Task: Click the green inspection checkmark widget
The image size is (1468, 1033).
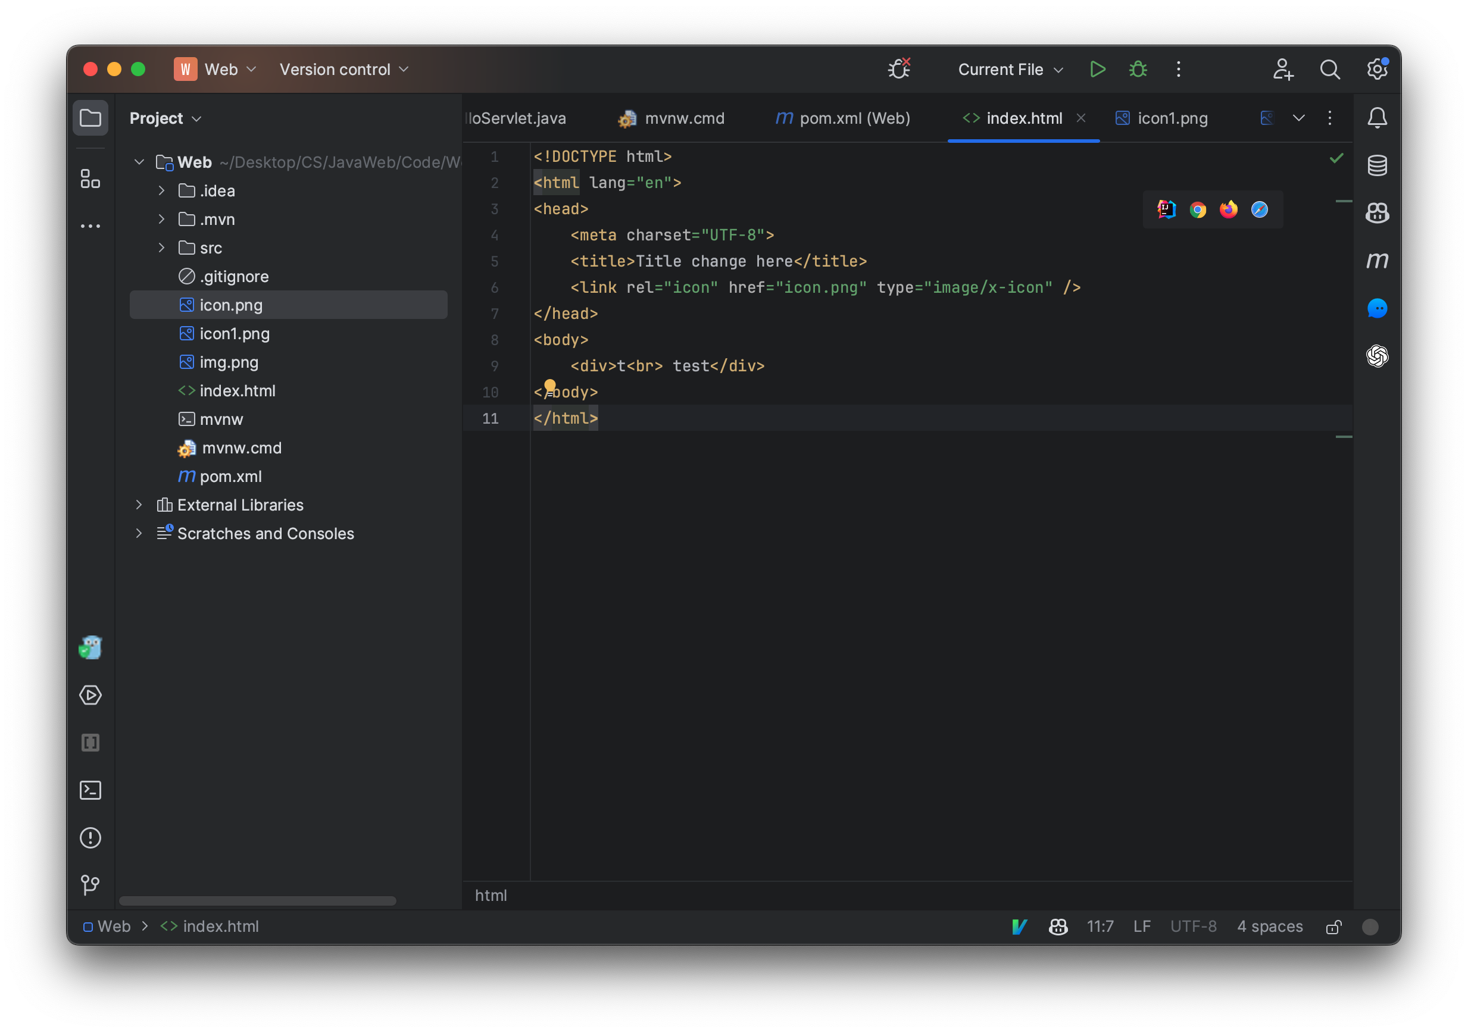Action: 1336,158
